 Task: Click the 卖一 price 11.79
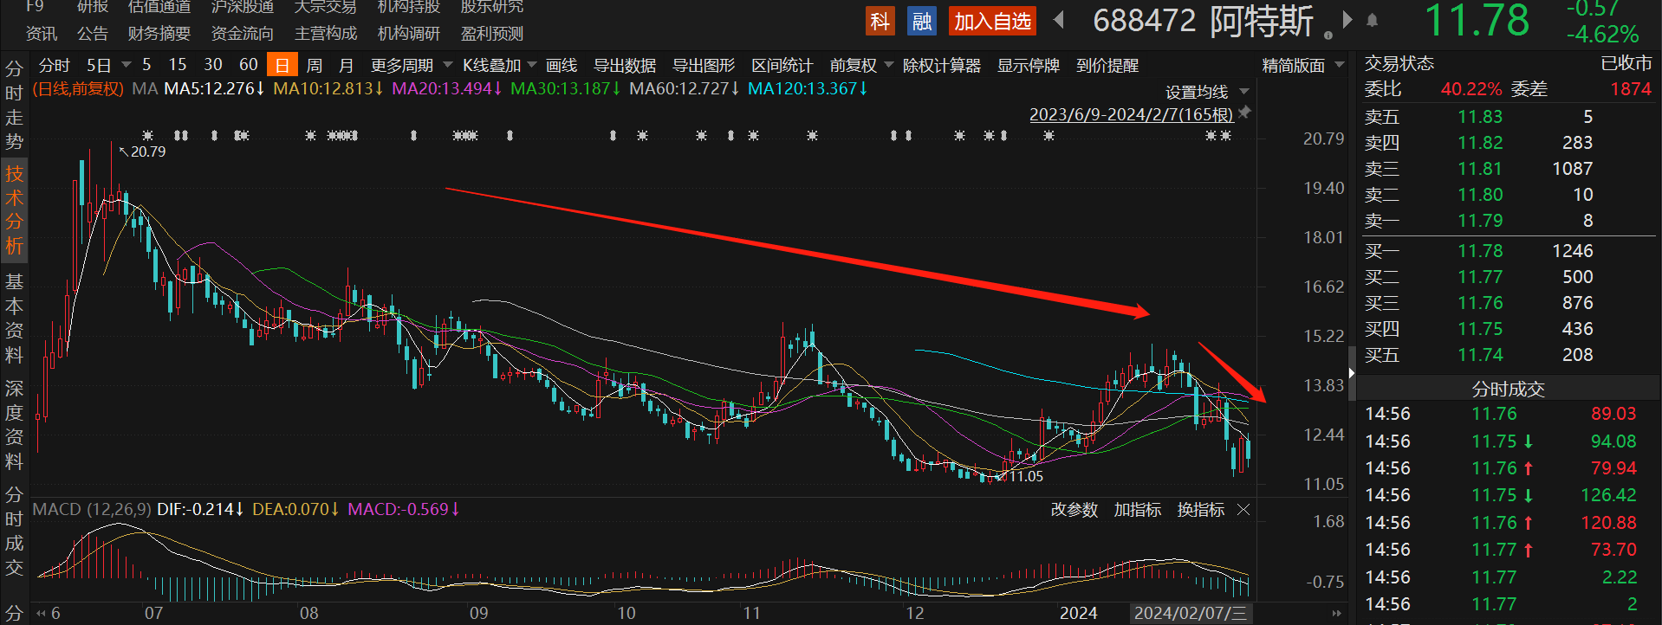1480,221
